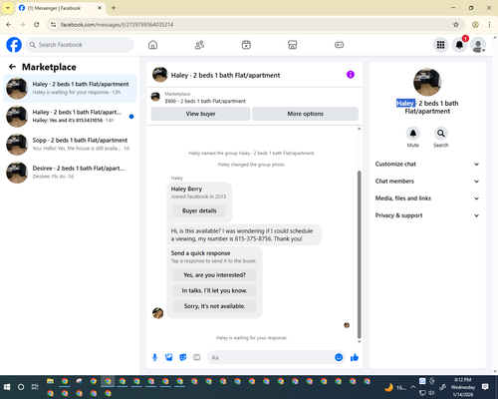This screenshot has width=498, height=399.
Task: Click large group photo in right panel
Action: coord(427,82)
